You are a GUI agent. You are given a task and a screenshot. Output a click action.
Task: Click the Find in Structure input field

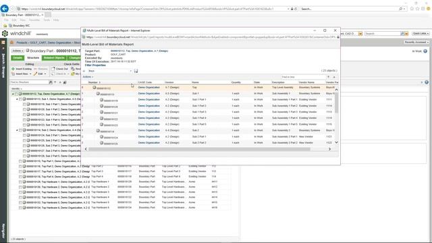[x=29, y=82]
